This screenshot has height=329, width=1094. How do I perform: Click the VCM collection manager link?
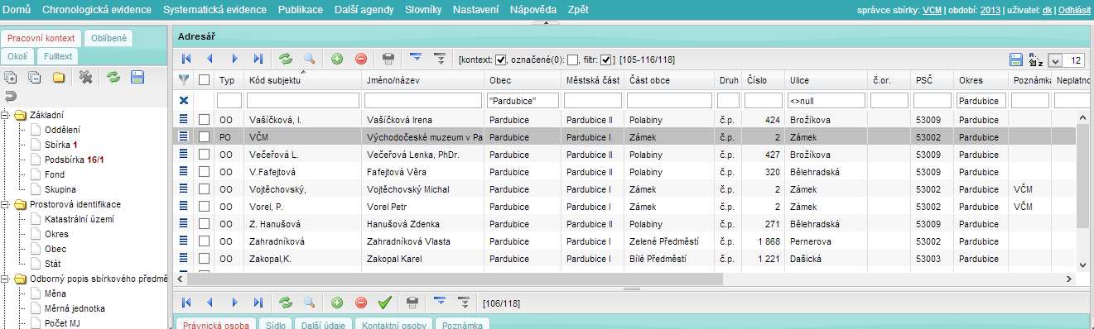point(932,10)
